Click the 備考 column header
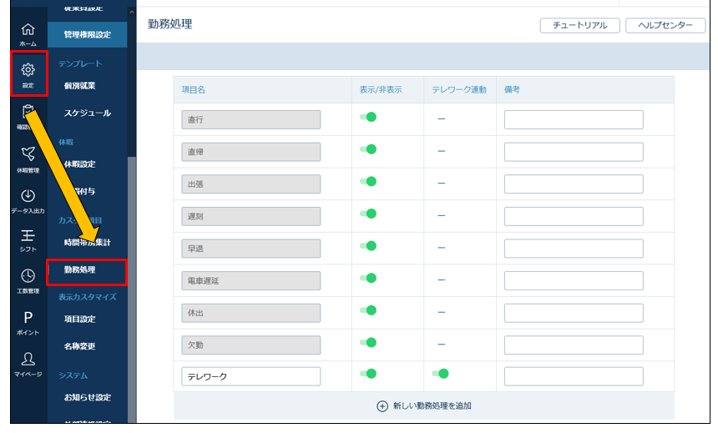The image size is (718, 433). coord(512,90)
